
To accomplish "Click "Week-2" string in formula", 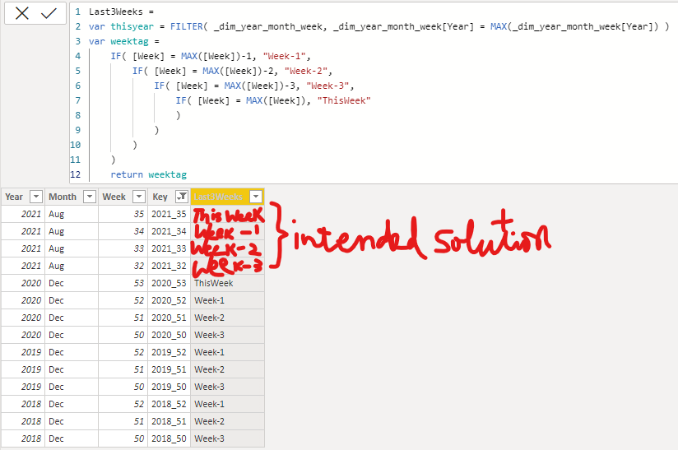I will [x=306, y=71].
